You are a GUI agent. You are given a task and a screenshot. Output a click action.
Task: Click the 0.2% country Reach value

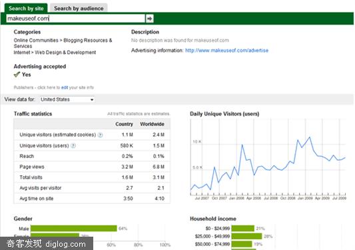127,156
